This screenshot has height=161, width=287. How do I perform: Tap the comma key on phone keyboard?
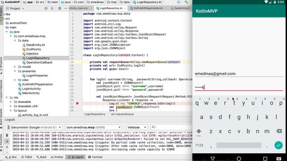point(211,146)
